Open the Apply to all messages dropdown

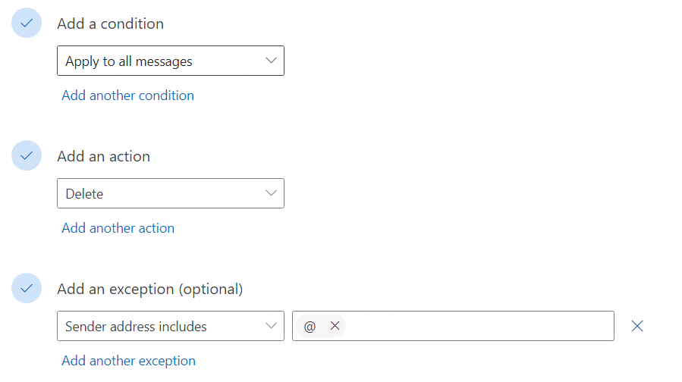click(171, 61)
